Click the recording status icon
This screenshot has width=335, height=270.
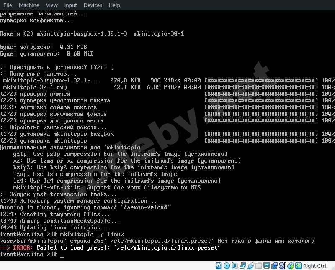(x=275, y=265)
